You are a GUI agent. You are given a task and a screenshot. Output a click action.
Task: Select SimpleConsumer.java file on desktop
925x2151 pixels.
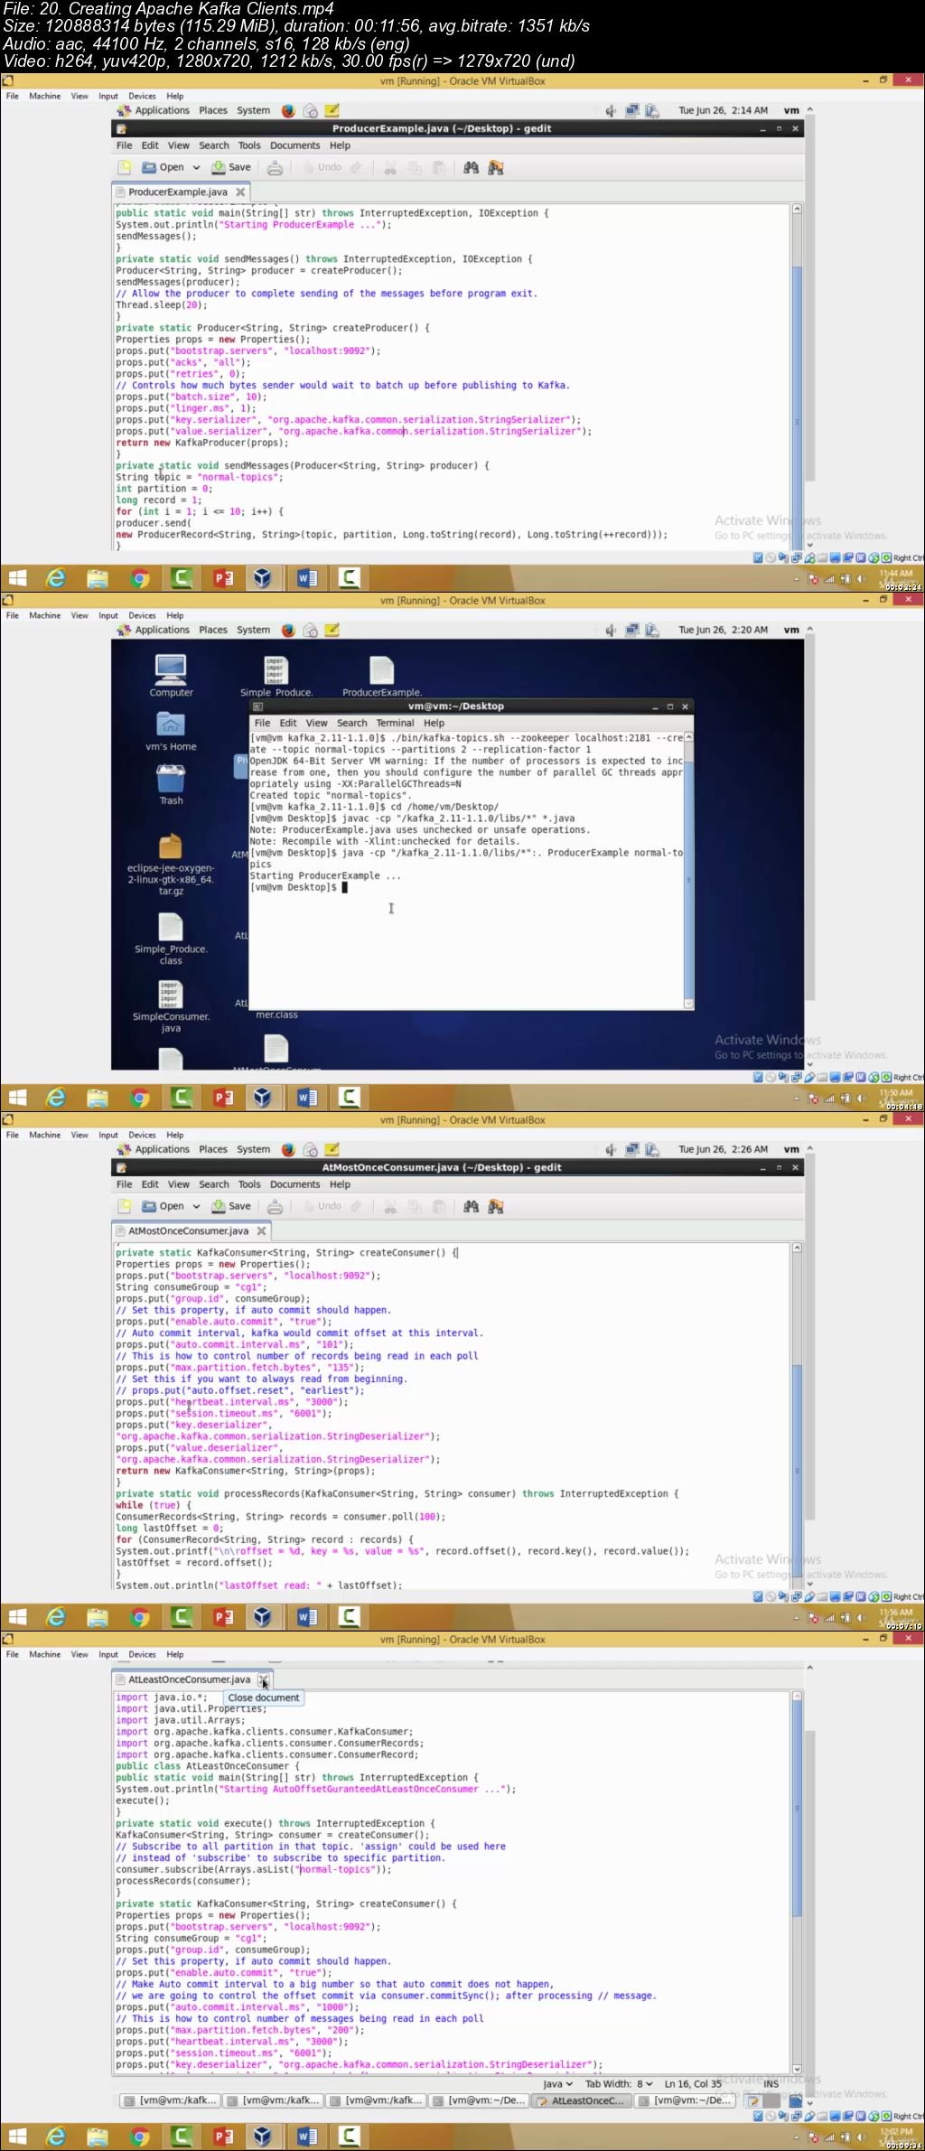point(171,1006)
